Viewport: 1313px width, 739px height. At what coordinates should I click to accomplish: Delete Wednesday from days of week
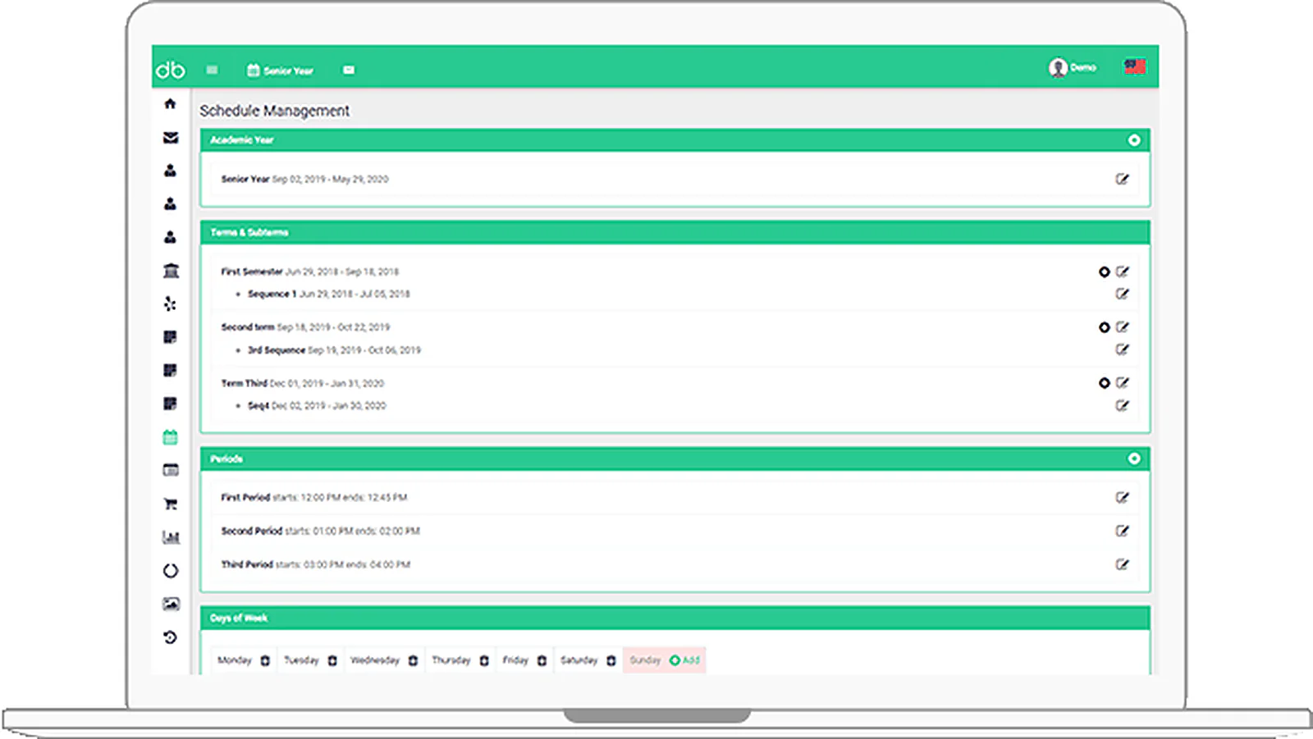tap(413, 660)
